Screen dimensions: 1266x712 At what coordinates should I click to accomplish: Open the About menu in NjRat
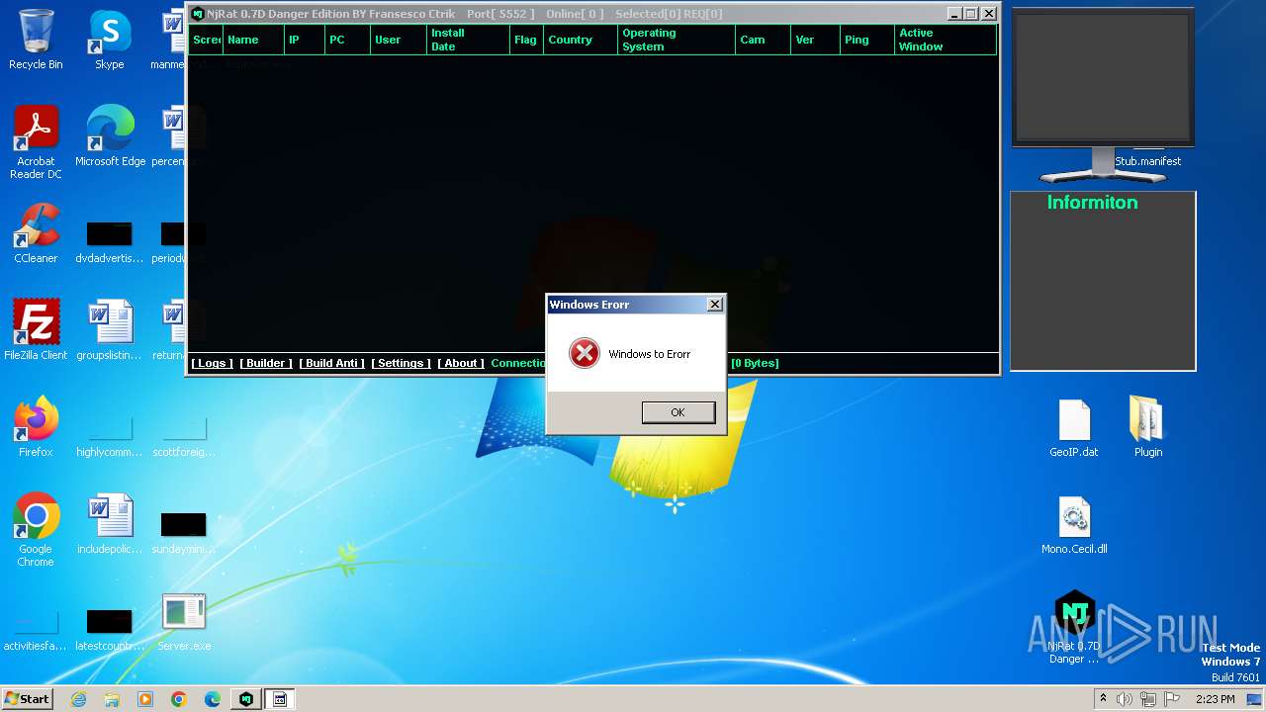(x=461, y=363)
